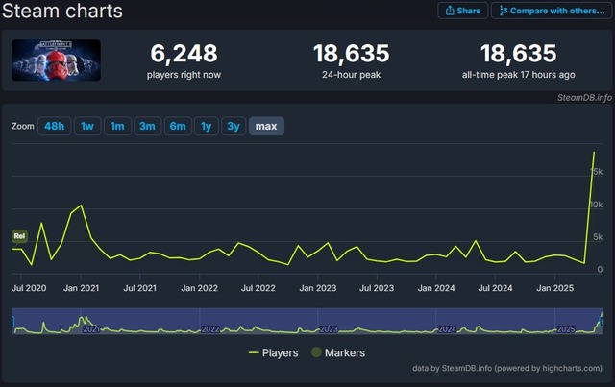Click the right navigator range handle

[x=602, y=322]
